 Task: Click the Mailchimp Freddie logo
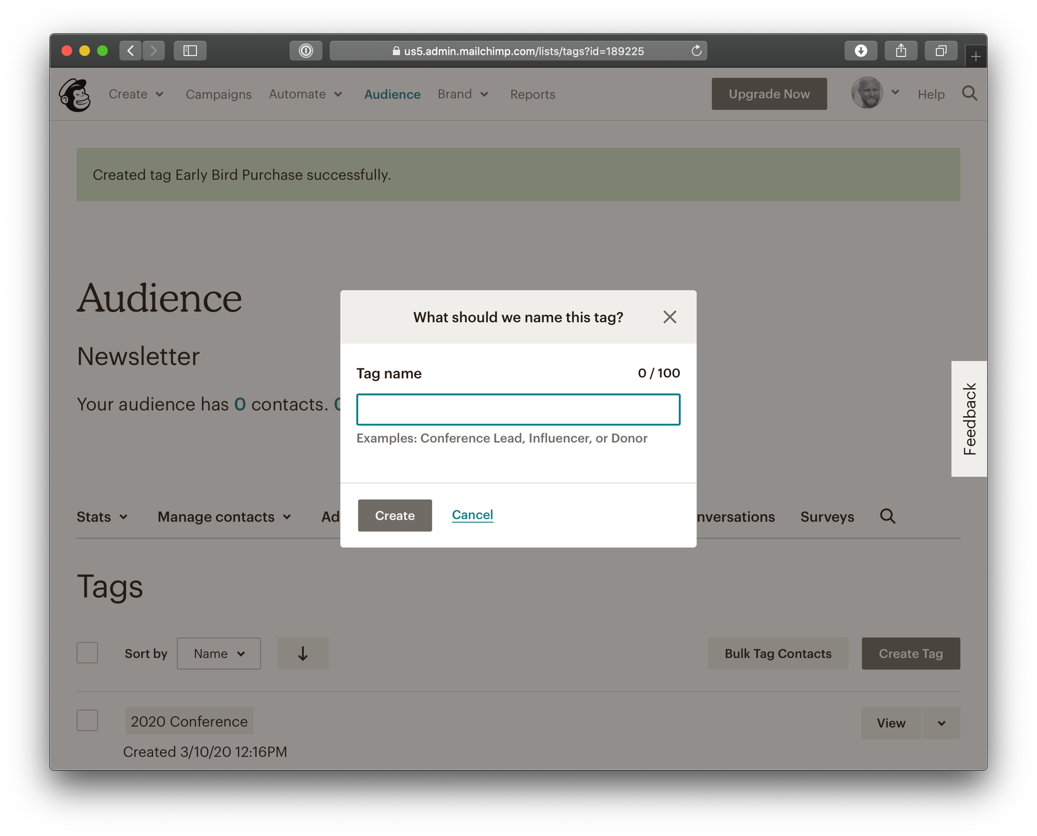click(75, 95)
